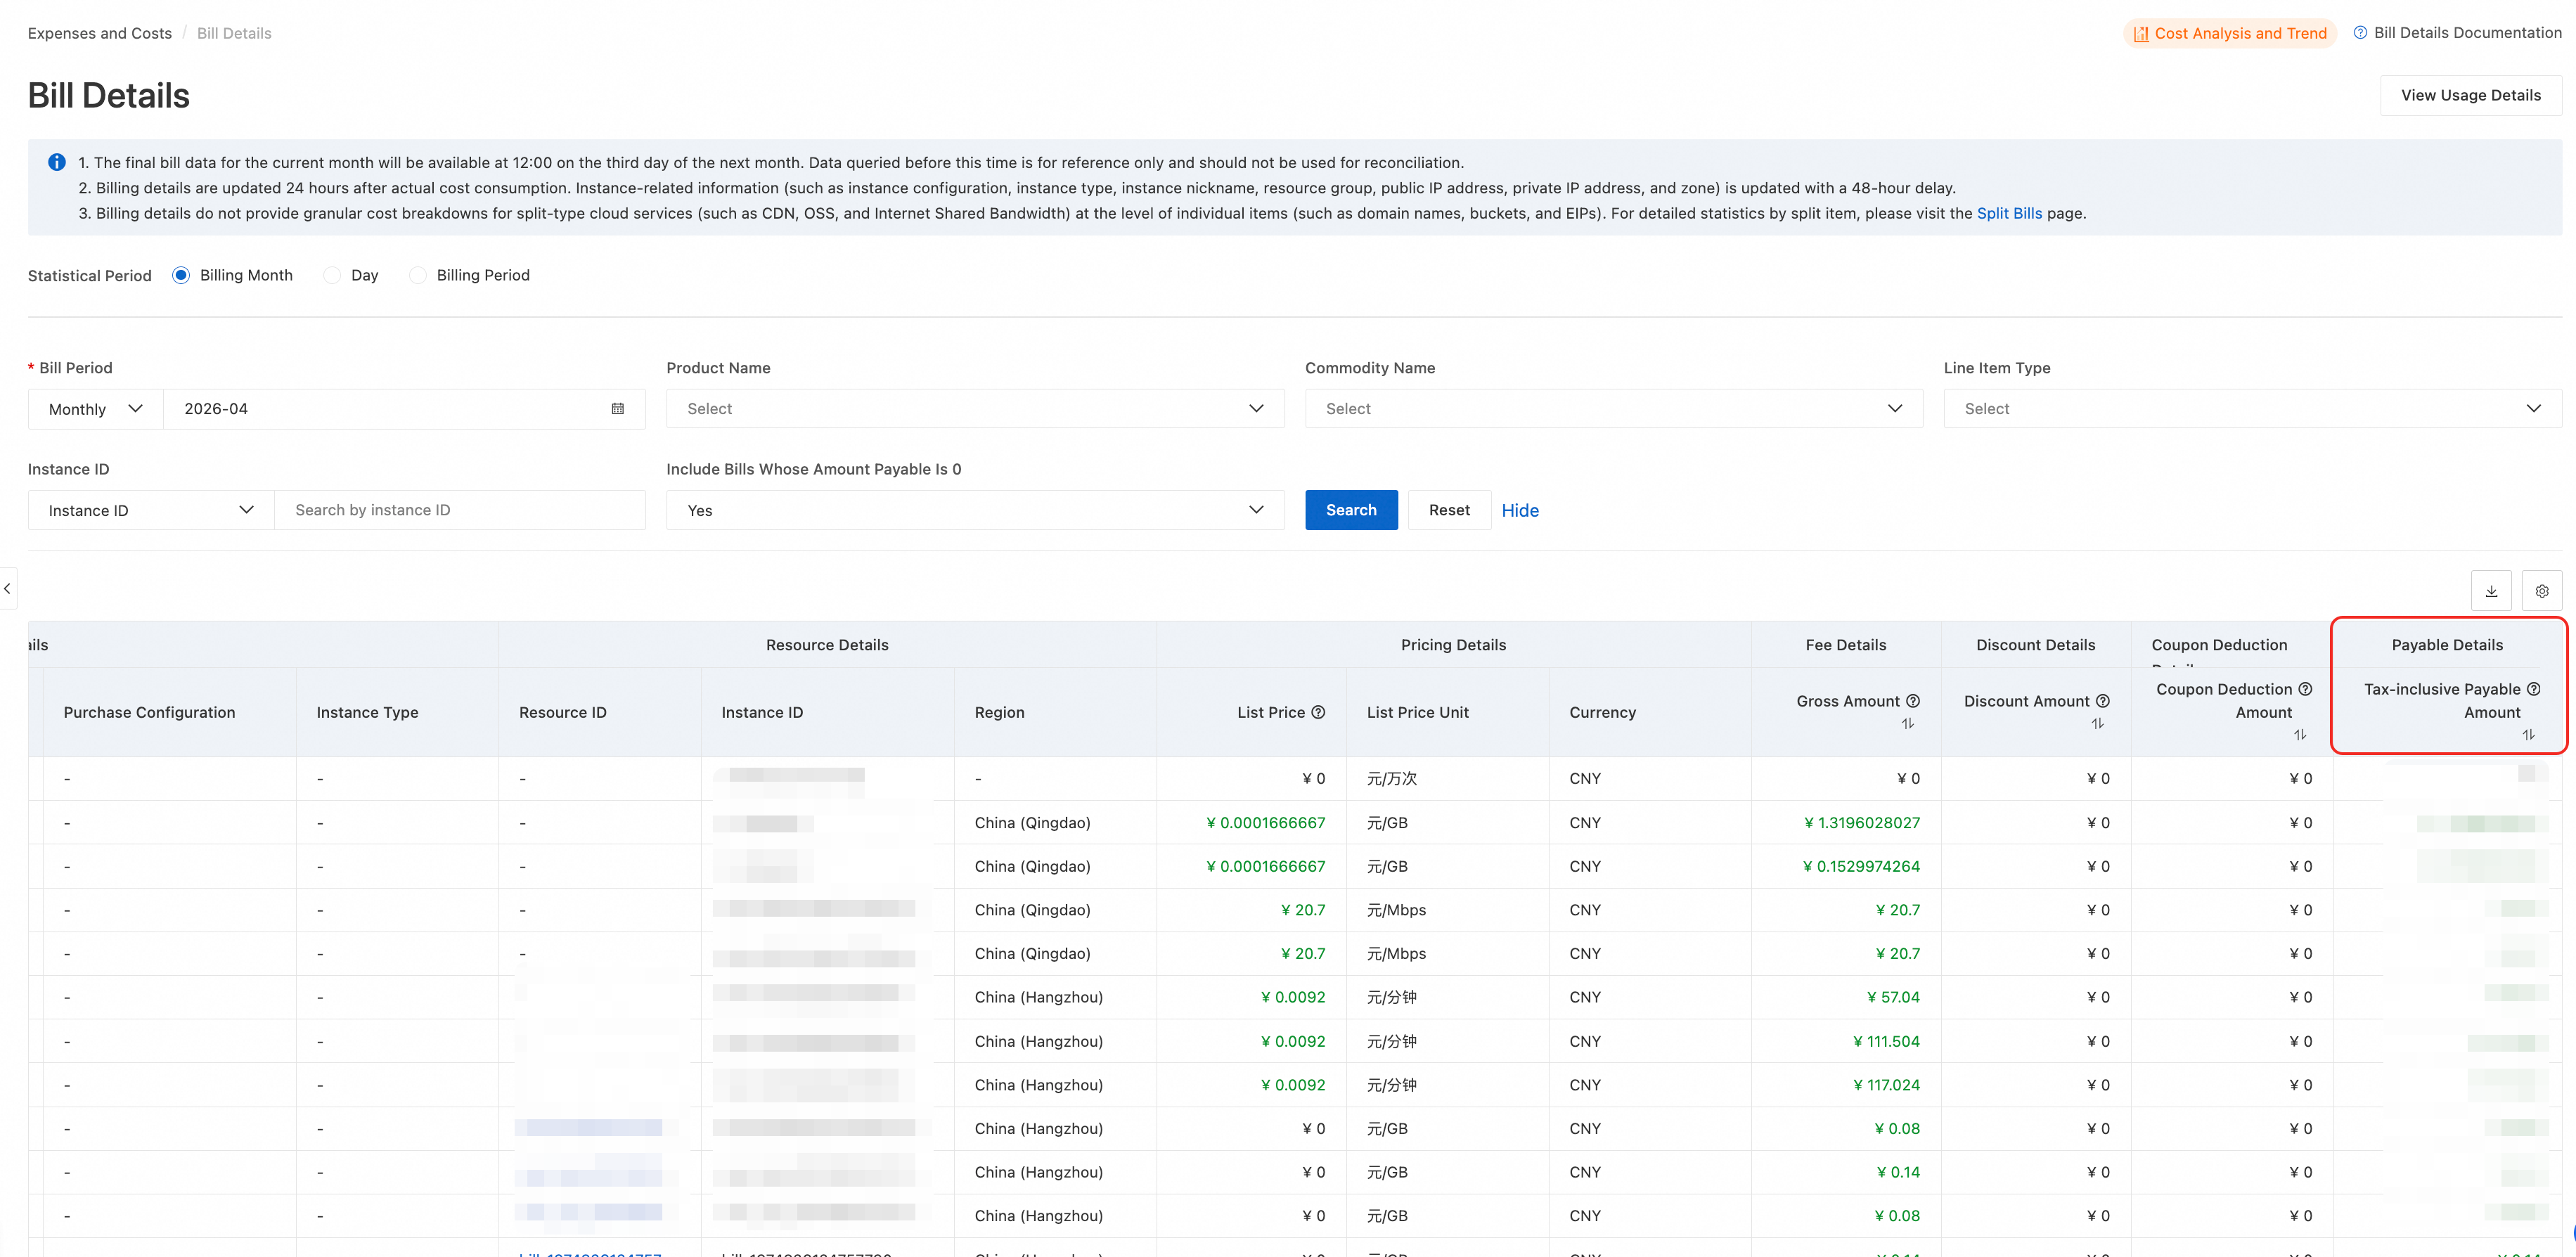Click the help icon next to Gross Amount
Screen dimensions: 2576x1257
click(1912, 701)
